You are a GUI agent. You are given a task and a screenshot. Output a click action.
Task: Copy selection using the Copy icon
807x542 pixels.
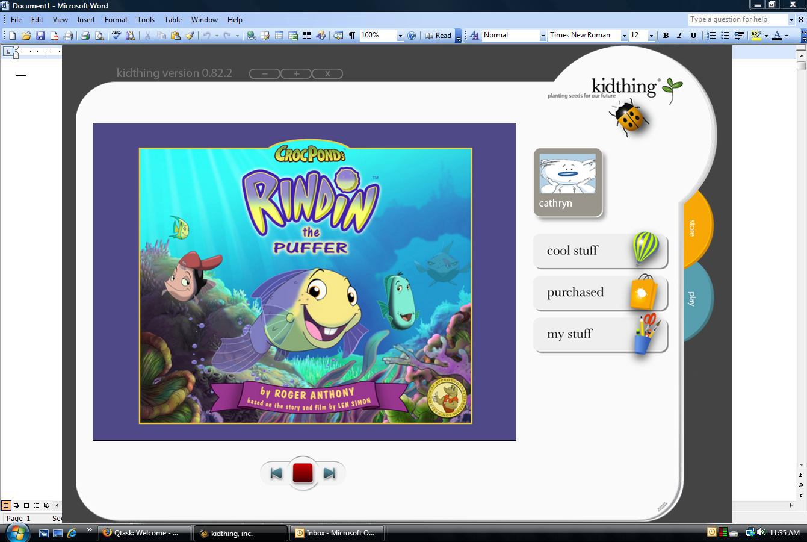161,36
